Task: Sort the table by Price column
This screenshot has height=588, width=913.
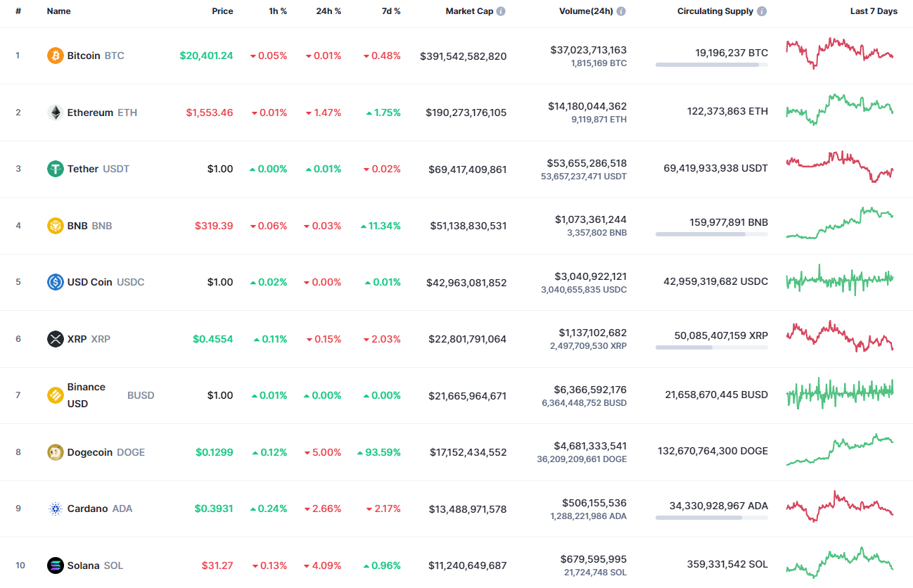Action: [222, 11]
